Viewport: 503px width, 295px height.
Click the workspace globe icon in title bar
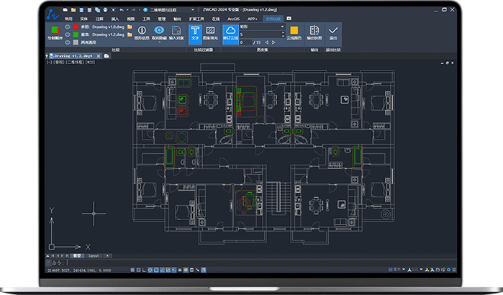(x=145, y=10)
